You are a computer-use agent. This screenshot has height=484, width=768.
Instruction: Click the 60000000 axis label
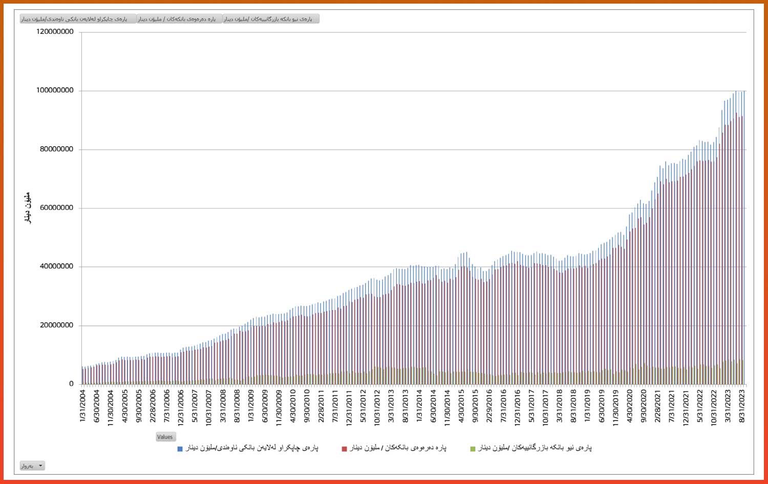click(56, 208)
